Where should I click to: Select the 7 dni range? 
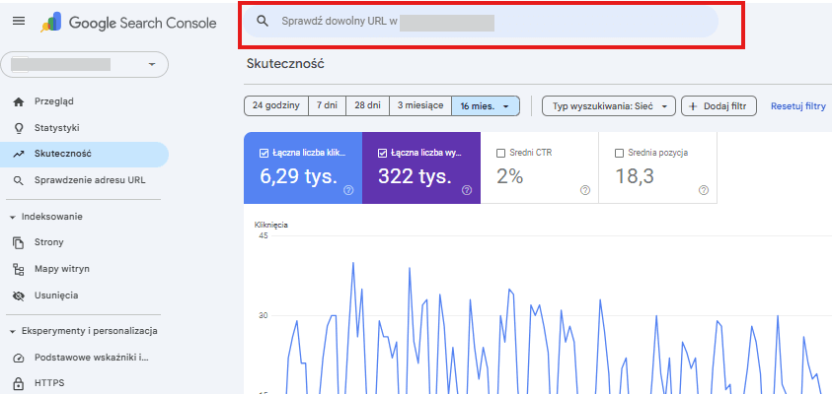click(327, 105)
